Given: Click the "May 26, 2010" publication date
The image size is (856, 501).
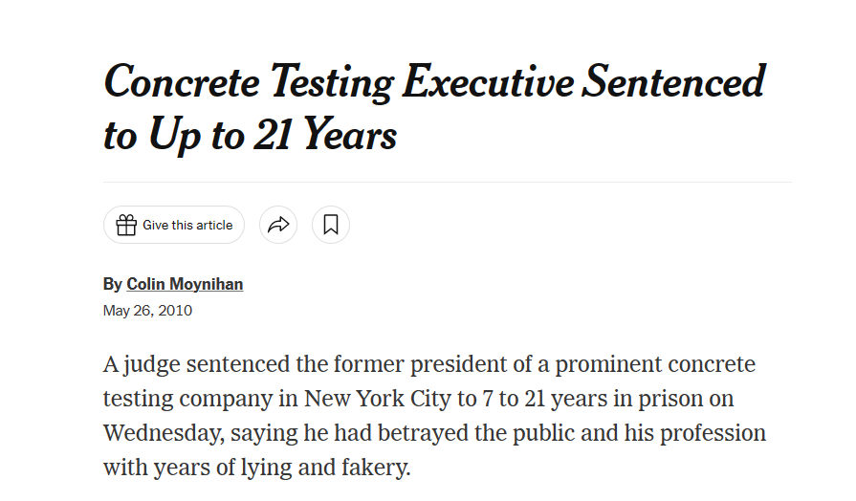Looking at the screenshot, I should click(147, 310).
